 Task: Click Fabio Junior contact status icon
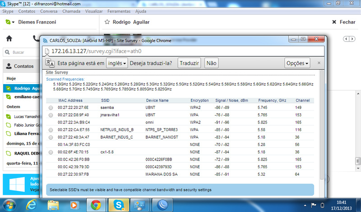(x=9, y=125)
